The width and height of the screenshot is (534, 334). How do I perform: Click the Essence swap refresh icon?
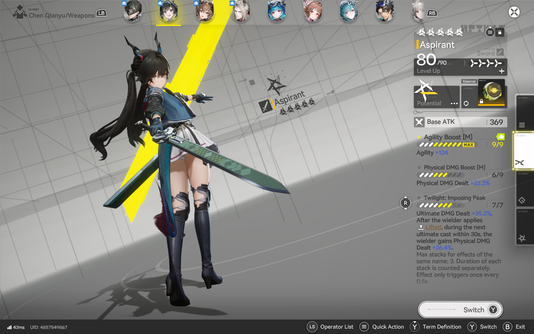coord(466,104)
